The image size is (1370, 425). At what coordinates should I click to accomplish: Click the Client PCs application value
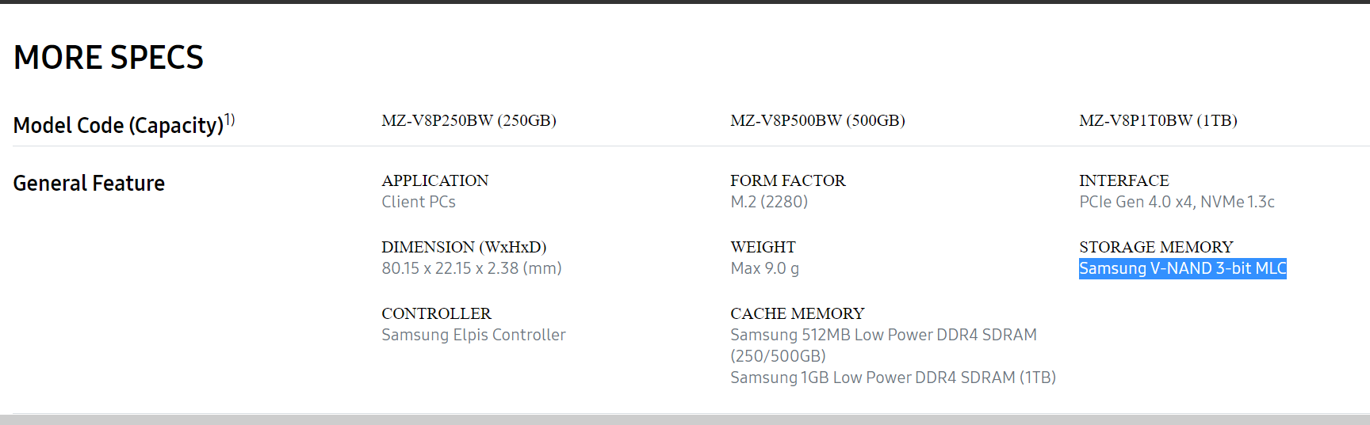pyautogui.click(x=419, y=202)
